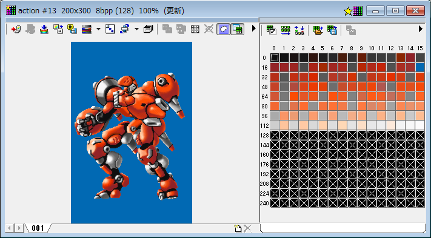The width and height of the screenshot is (431, 238).
Task: Open palette file via the folder grid icon
Action: 318,30
